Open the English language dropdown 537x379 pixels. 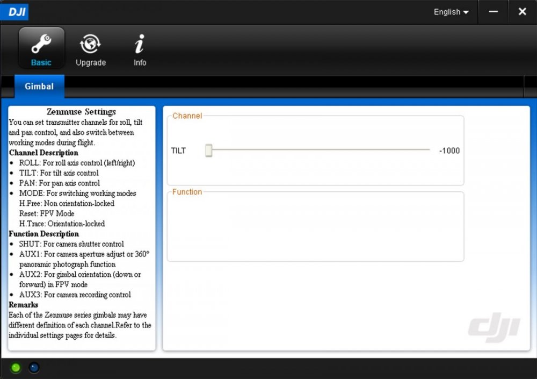[x=451, y=12]
